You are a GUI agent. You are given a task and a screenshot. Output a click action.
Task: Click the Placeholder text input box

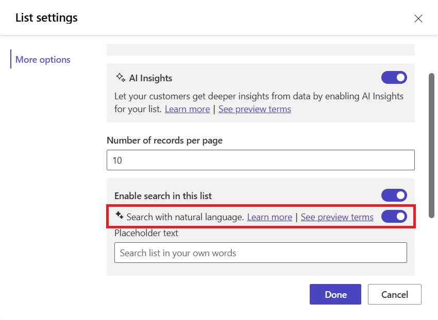click(260, 253)
